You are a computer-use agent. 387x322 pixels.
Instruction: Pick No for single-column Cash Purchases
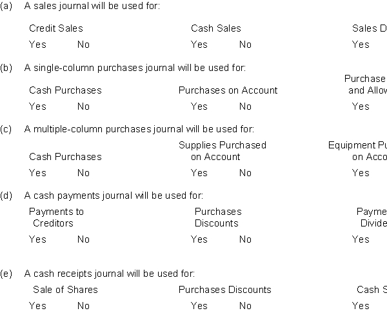[x=83, y=106]
